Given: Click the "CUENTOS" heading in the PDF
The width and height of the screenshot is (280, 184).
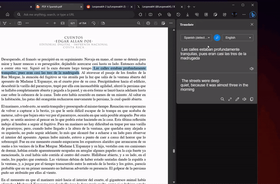Looking at the screenshot, I should pyautogui.click(x=74, y=38).
